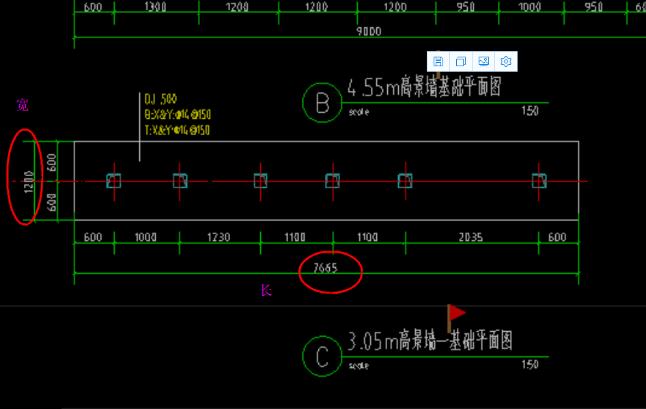
Task: Click the 'scale' label under title C
Action: [x=359, y=366]
